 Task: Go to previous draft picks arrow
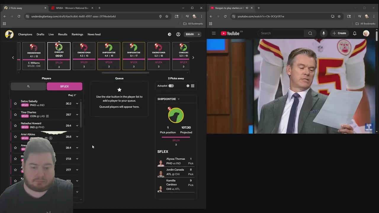(13, 57)
